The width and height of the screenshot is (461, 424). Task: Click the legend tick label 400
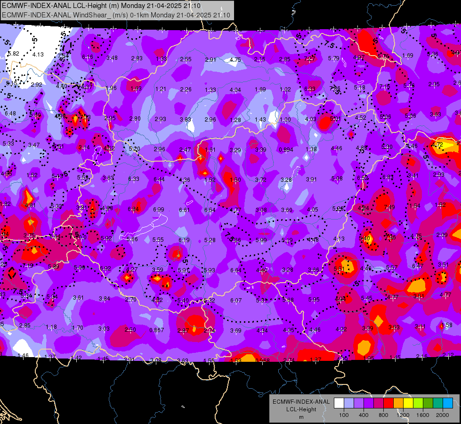(x=364, y=415)
